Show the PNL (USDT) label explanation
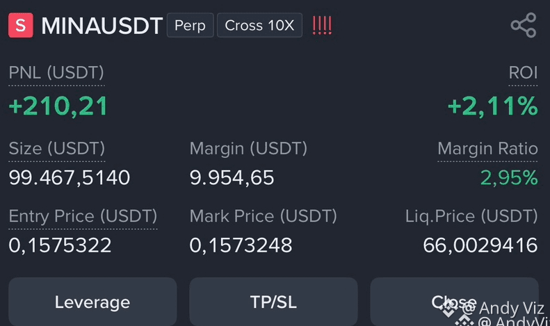 click(56, 73)
